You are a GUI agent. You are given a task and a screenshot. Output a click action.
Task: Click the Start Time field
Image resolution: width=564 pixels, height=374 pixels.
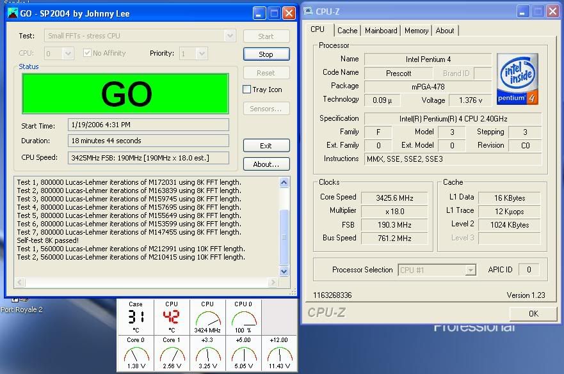[x=148, y=125]
